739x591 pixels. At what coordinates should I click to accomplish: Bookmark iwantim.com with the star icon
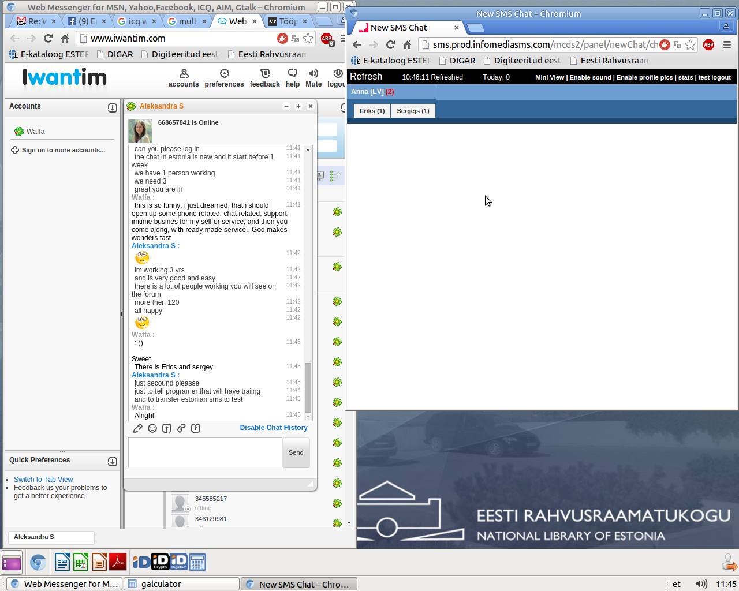pos(308,39)
